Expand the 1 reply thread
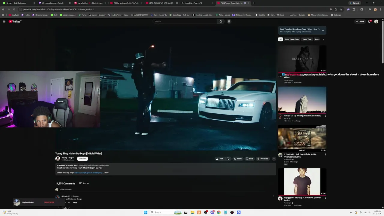Image resolution: width=384 pixels, height=216 pixels. pyautogui.click(x=65, y=208)
